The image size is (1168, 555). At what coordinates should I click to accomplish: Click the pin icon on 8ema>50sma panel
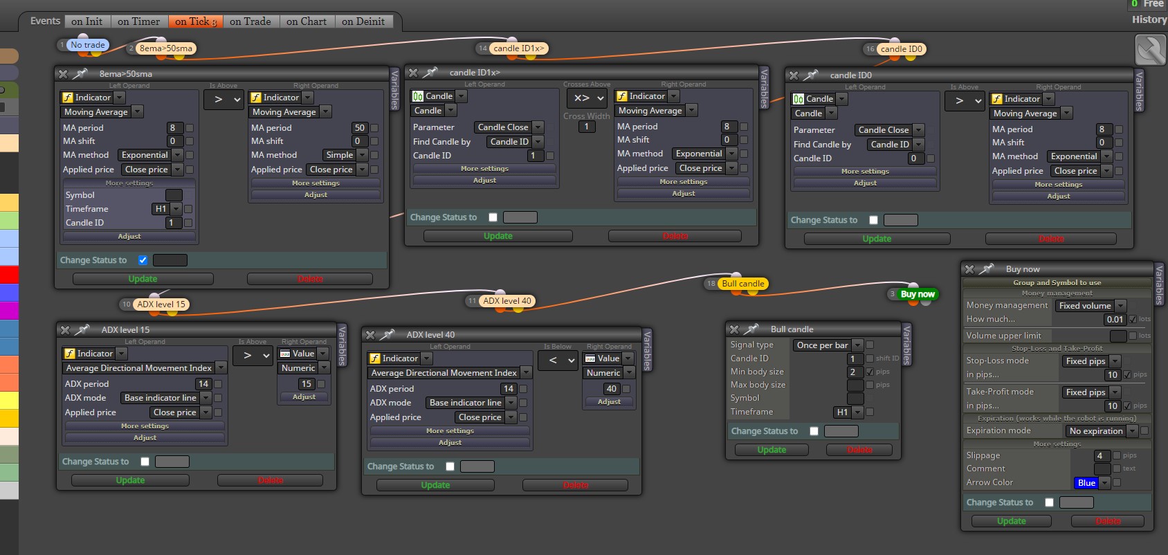pyautogui.click(x=81, y=73)
